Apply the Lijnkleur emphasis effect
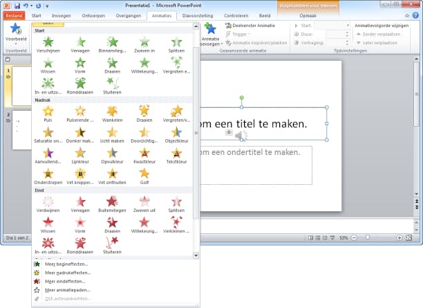The width and height of the screenshot is (423, 308). point(80,156)
